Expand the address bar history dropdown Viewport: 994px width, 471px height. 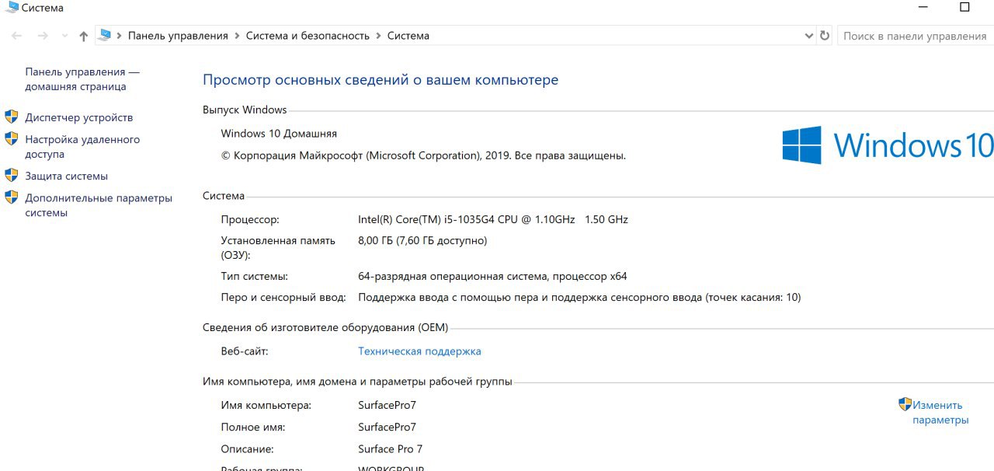pos(808,36)
